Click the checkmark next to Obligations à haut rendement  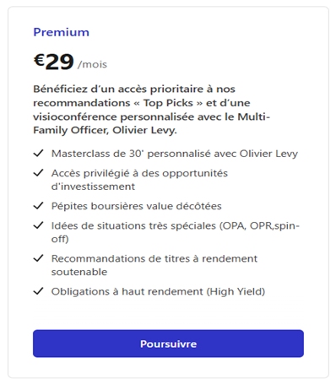pos(38,291)
